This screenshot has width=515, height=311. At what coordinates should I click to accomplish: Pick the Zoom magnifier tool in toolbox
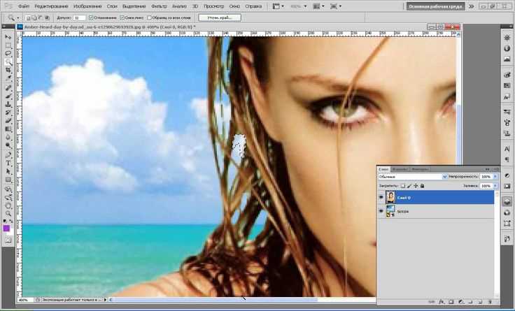(8, 214)
